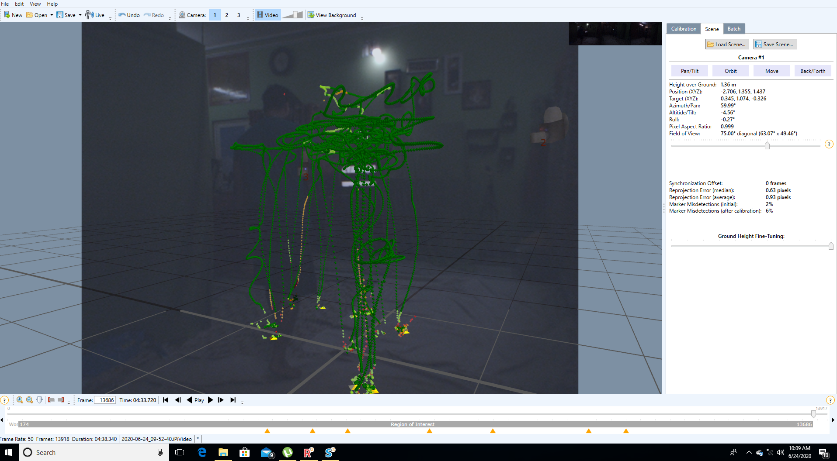The image size is (837, 461).
Task: Set region of interest end flag
Action: tap(61, 400)
